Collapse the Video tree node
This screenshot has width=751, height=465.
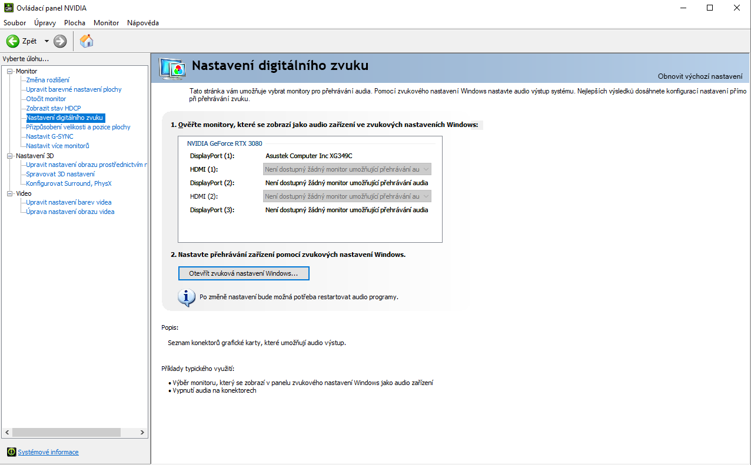pos(9,193)
